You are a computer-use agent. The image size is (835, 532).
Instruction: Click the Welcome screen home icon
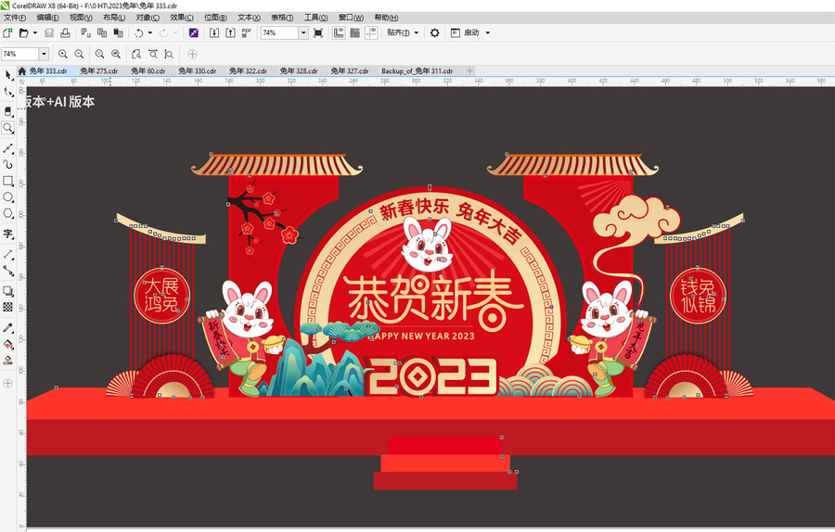22,70
